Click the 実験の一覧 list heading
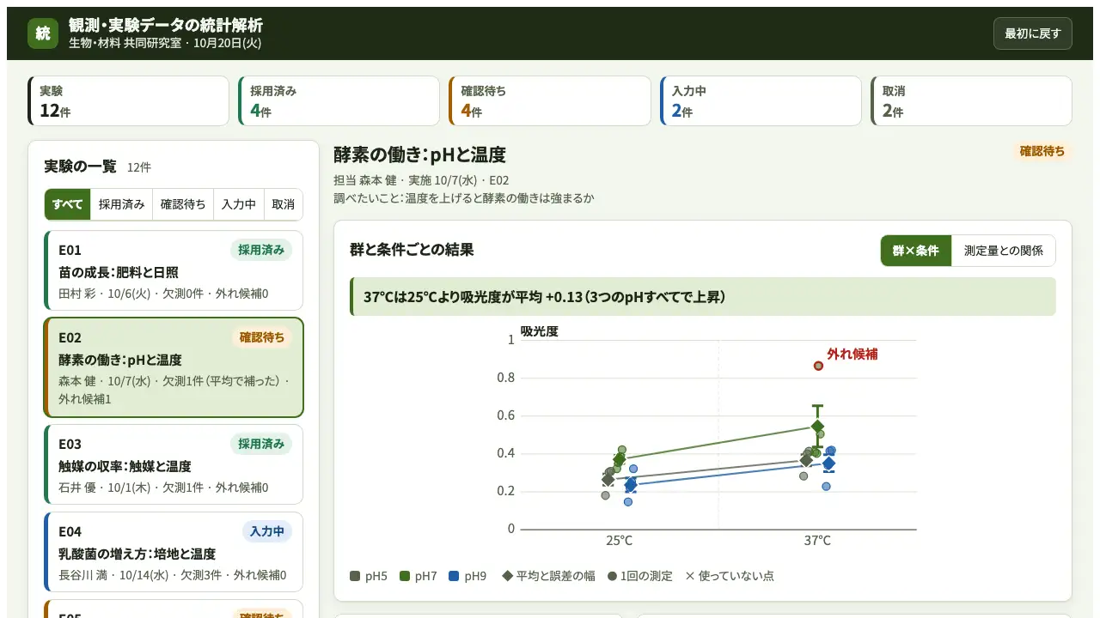This screenshot has height=618, width=1100. [x=80, y=167]
